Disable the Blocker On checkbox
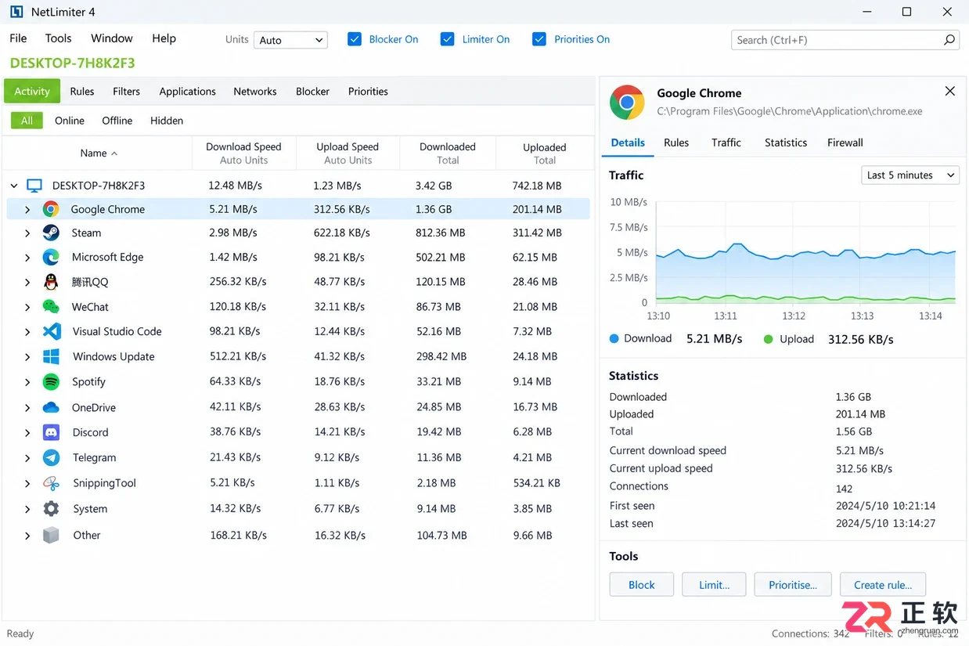The image size is (969, 646). click(x=355, y=39)
